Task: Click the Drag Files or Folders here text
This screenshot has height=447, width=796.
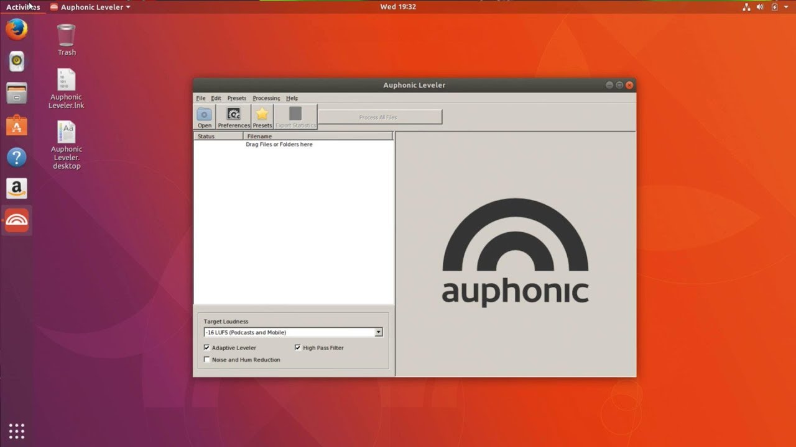Action: click(x=279, y=144)
